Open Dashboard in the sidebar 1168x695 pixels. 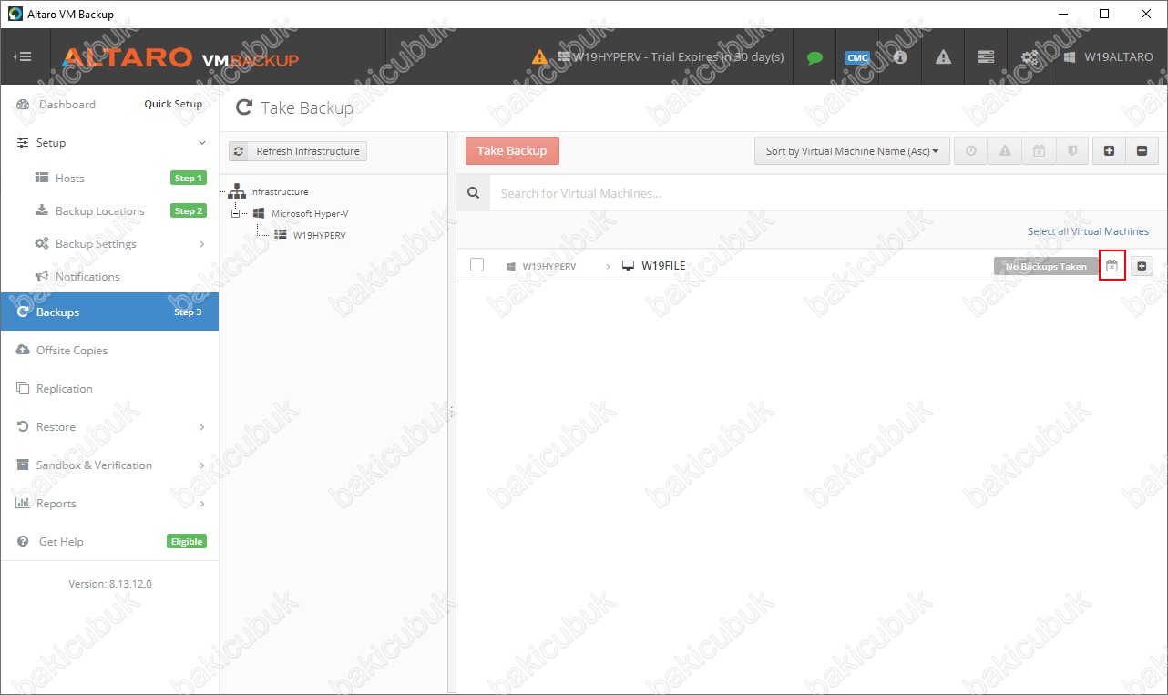pyautogui.click(x=67, y=105)
